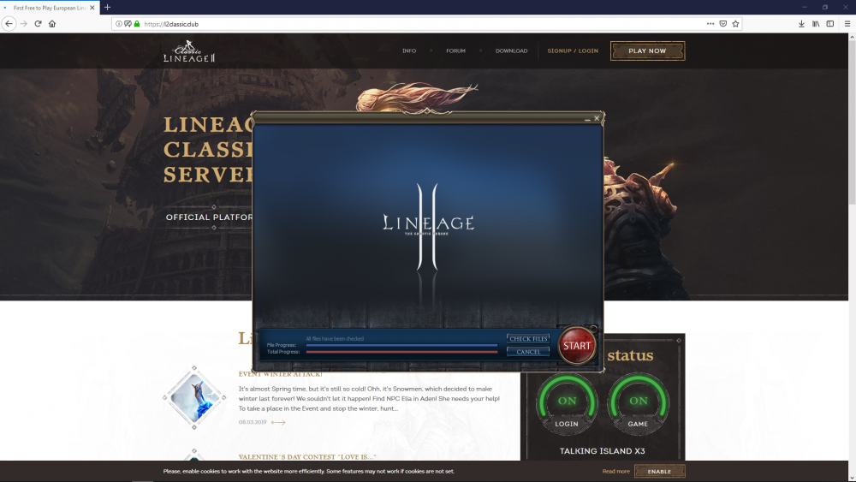The width and height of the screenshot is (856, 482).
Task: Click the Lineage II logo in launcher
Action: 428,226
